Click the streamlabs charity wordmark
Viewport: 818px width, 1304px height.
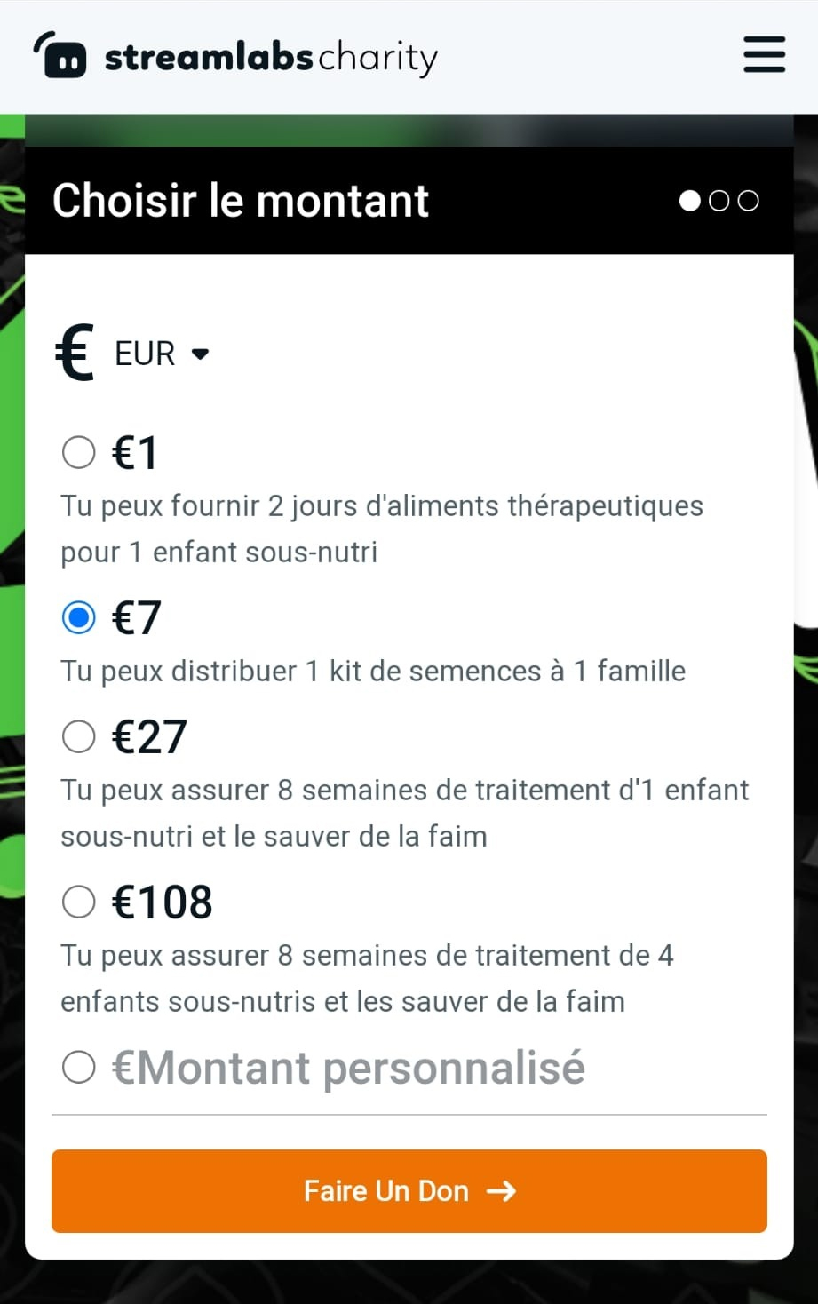coord(271,57)
